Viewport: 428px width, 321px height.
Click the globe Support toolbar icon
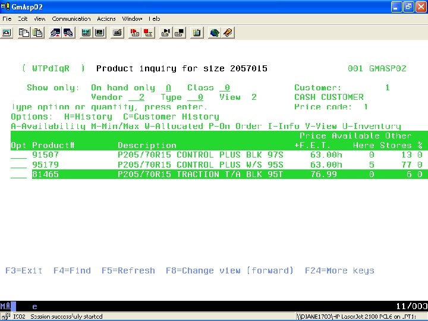tap(215, 33)
